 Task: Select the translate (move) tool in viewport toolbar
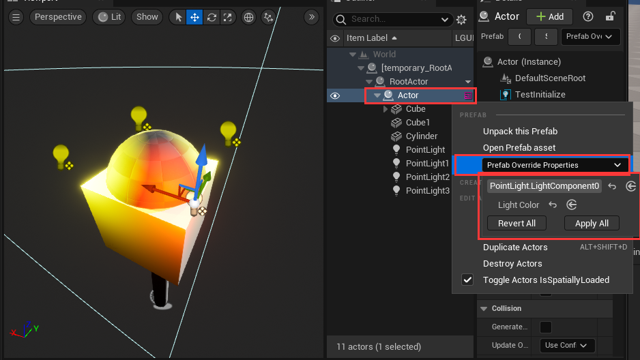[x=194, y=17]
